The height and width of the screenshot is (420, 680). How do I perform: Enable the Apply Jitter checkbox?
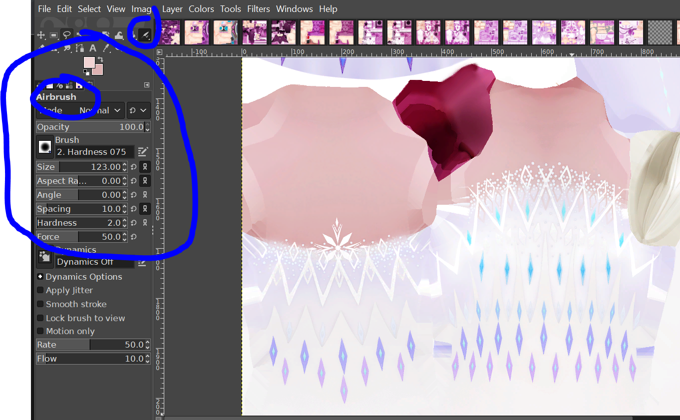coord(40,290)
